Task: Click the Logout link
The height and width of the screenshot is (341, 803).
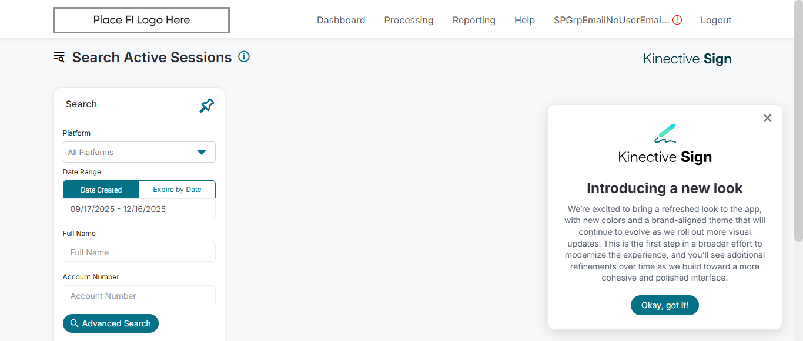Action: (716, 20)
